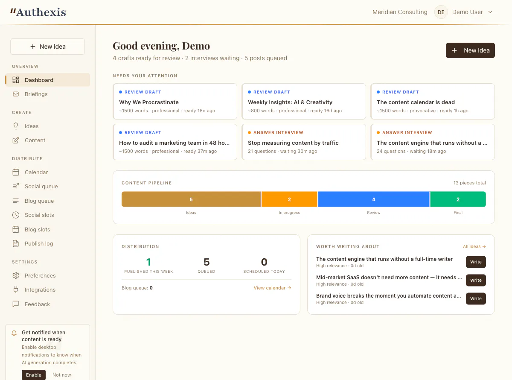Open Integrations settings

coord(48,289)
